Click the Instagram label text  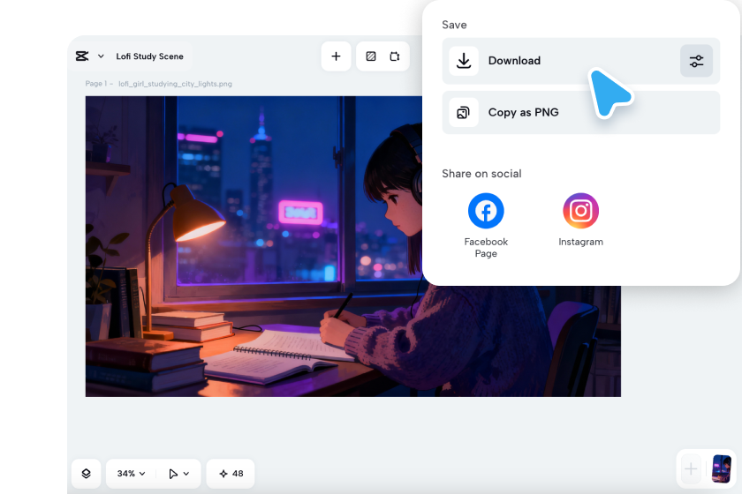[x=580, y=242]
